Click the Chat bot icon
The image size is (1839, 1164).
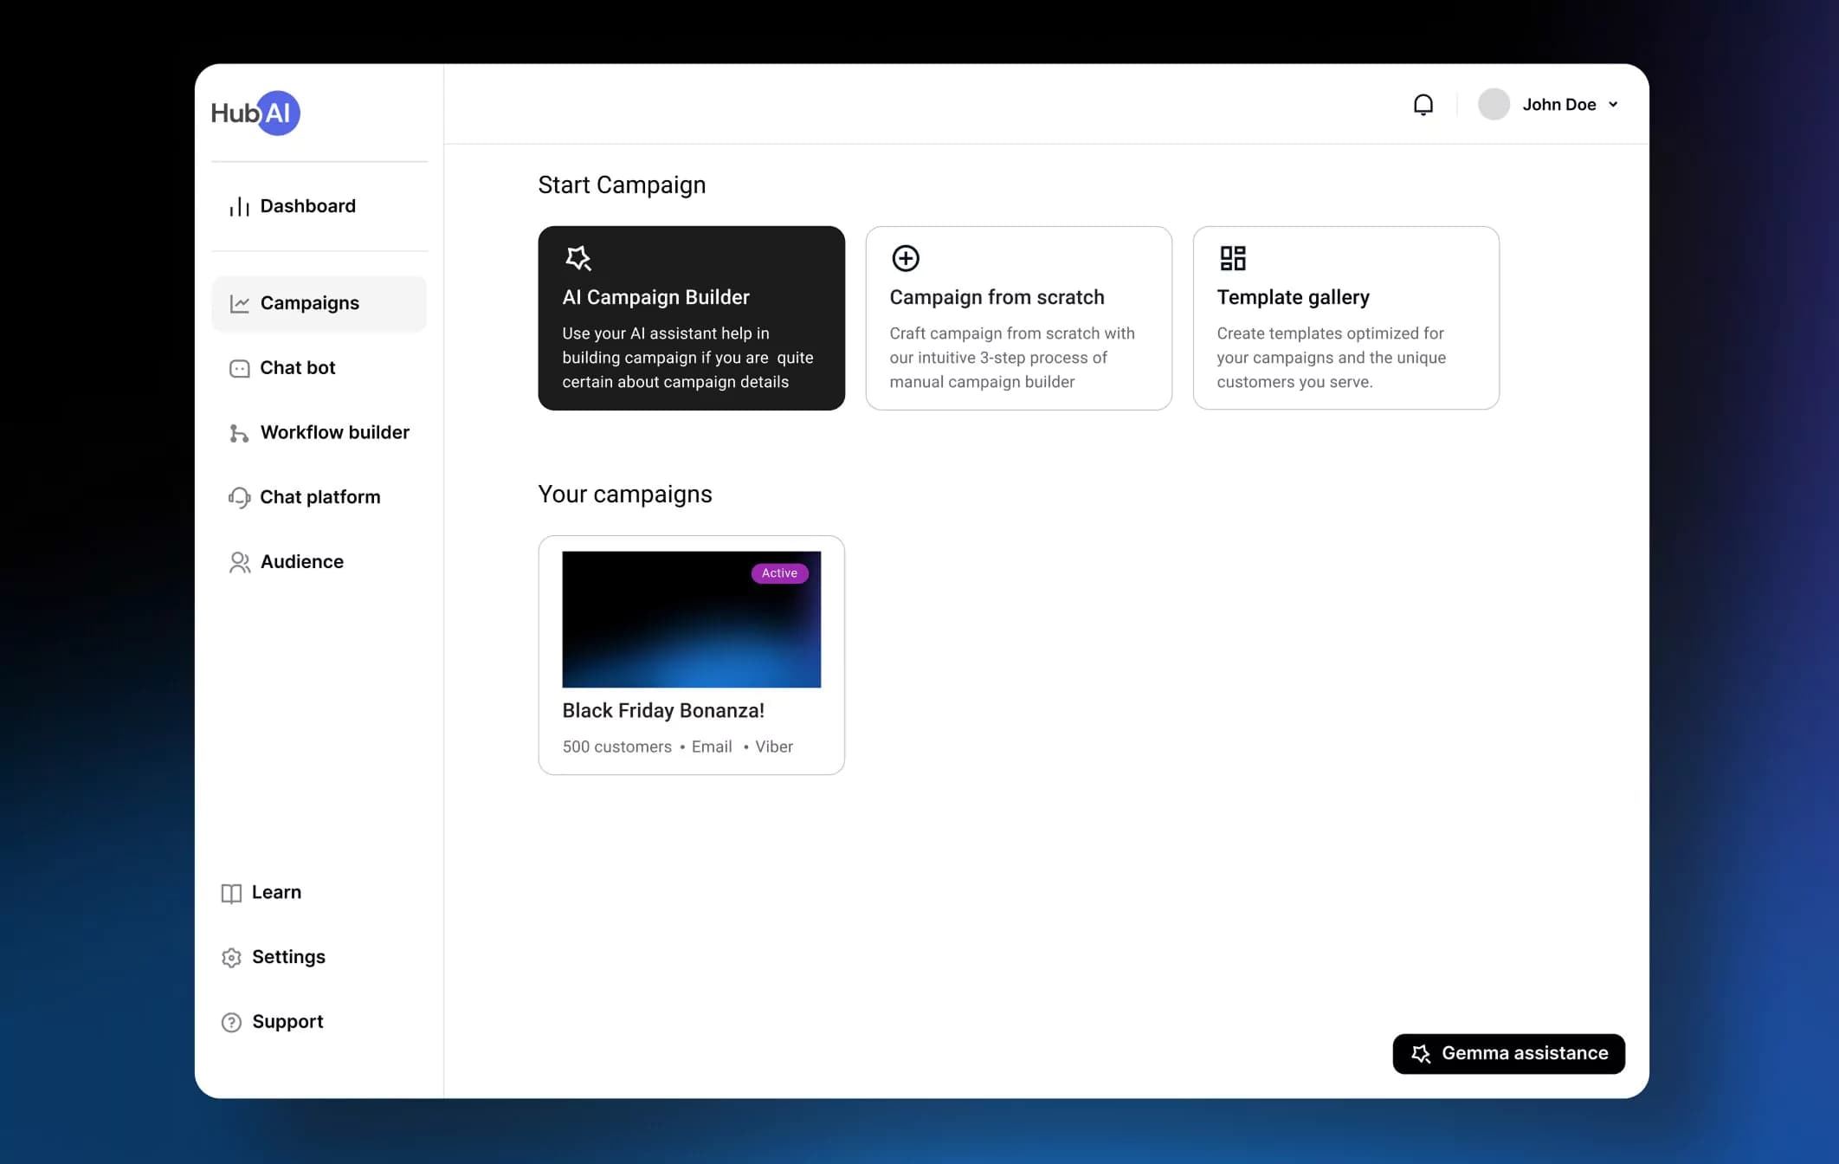click(x=239, y=368)
